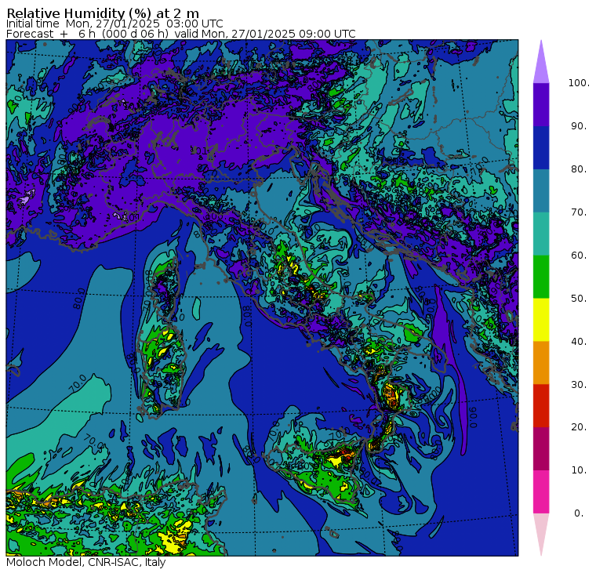Pick the dark magenta 10–20% legend color band

point(541,448)
